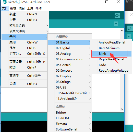Expand the 05.Control examples submenu

[x=69, y=65]
